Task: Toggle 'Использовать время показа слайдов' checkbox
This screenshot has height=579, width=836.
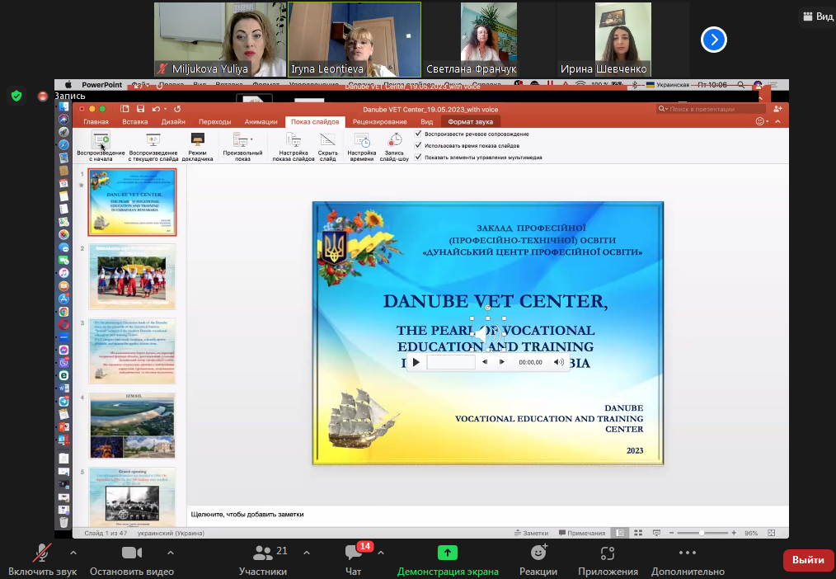Action: point(419,145)
